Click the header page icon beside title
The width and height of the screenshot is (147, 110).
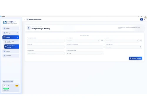pos(27,19)
